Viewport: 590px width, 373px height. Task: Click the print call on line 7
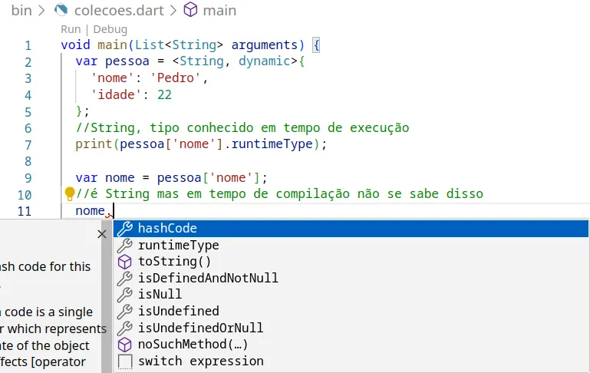(94, 144)
